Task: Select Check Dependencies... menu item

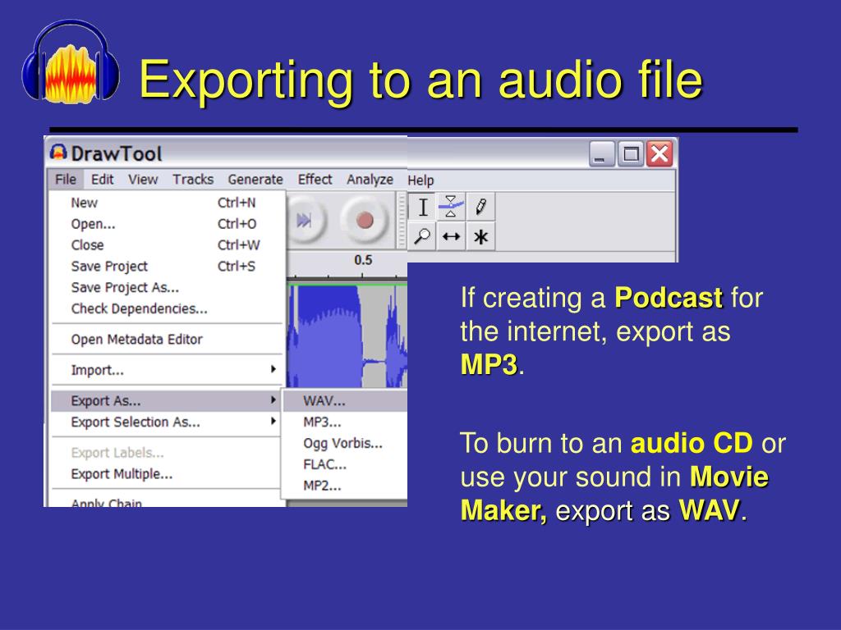Action: 168,308
